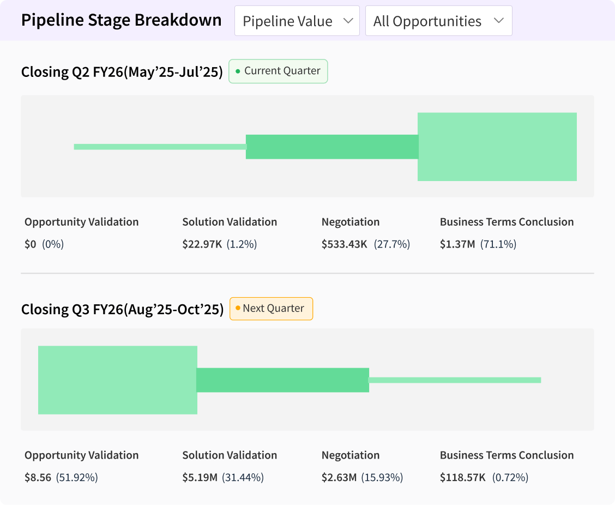The height and width of the screenshot is (505, 615).
Task: Click the thin Q3 Negotiation funnel bar
Action: [455, 380]
